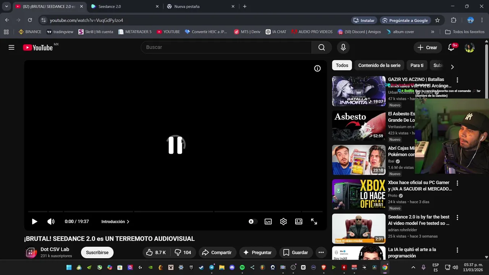Open Xbox hace oficial video title
The height and width of the screenshot is (275, 489).
420,186
